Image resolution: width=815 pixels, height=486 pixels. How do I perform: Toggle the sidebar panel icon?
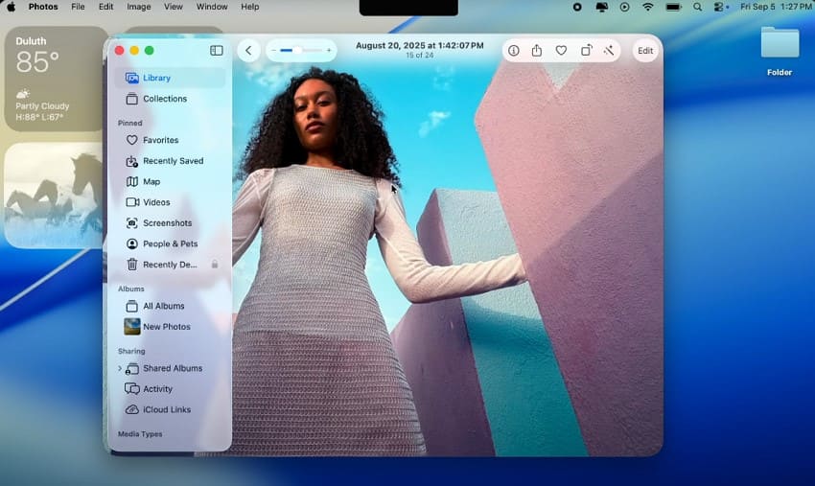coord(217,51)
